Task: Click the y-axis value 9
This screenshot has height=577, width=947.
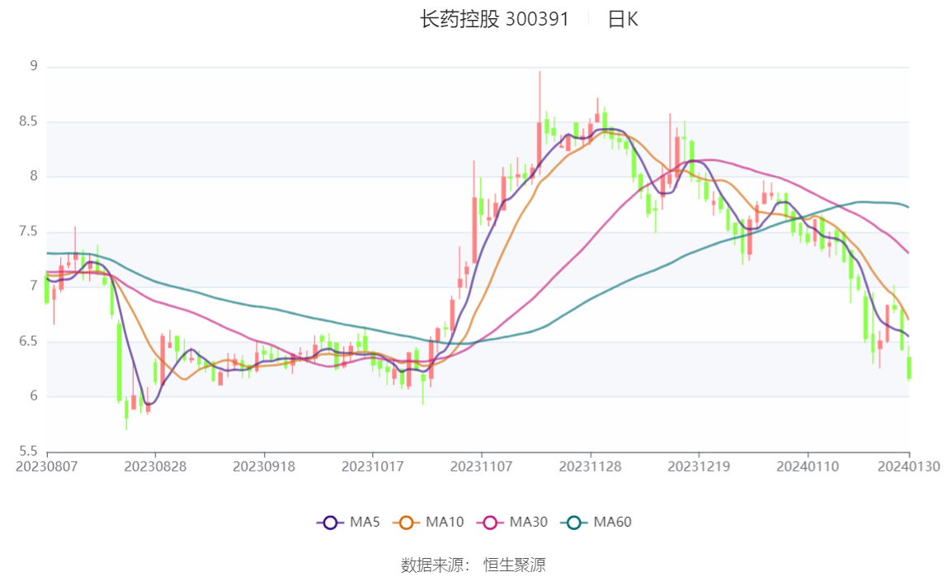Action: (x=34, y=66)
